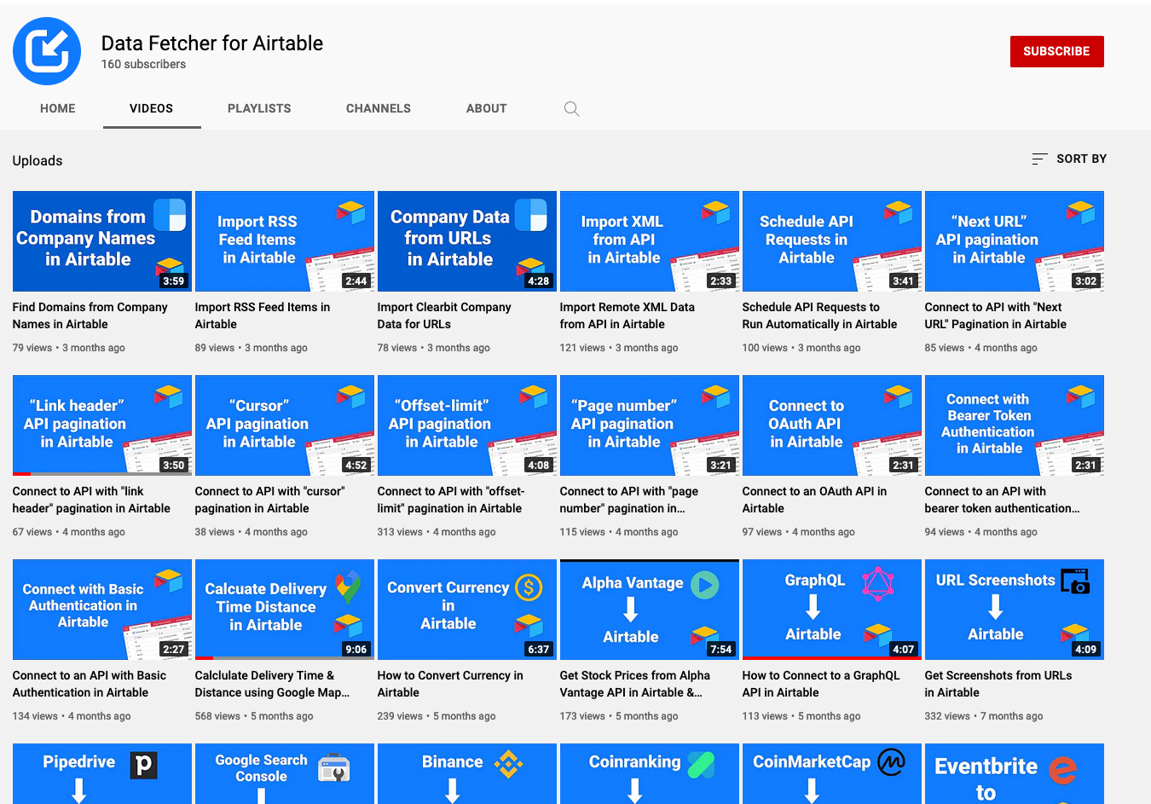1151x804 pixels.
Task: Switch to the Home tab
Action: tap(58, 108)
